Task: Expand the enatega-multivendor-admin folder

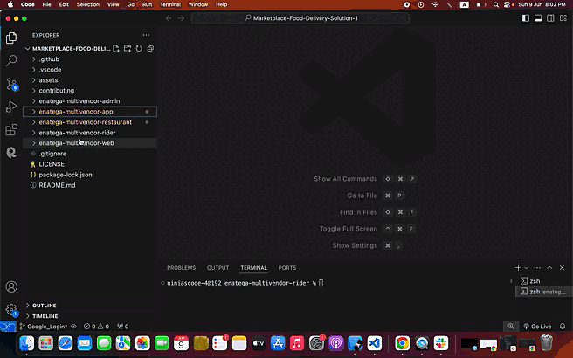Action: pyautogui.click(x=79, y=101)
